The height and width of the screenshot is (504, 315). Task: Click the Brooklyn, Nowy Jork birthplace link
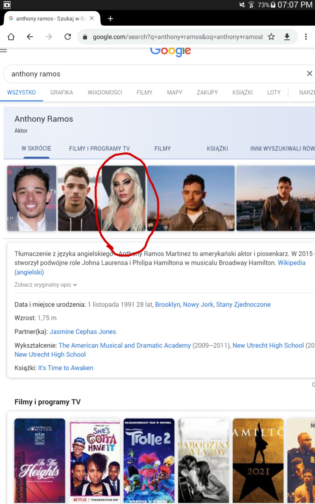(x=212, y=305)
